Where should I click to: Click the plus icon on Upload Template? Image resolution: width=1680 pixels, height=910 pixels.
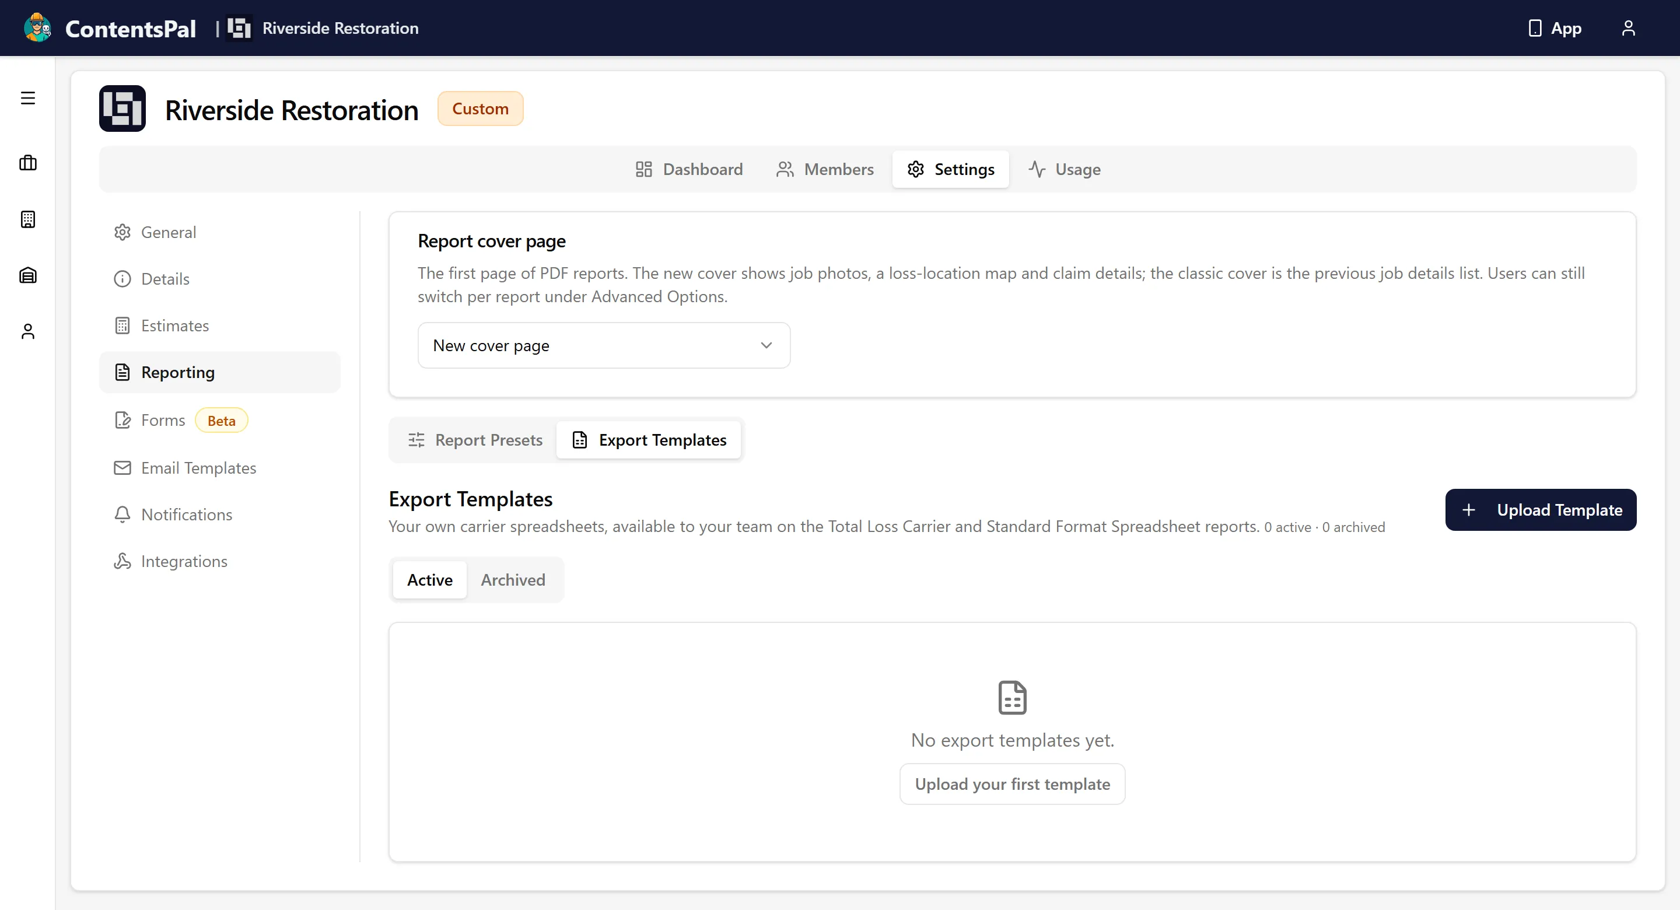tap(1469, 510)
